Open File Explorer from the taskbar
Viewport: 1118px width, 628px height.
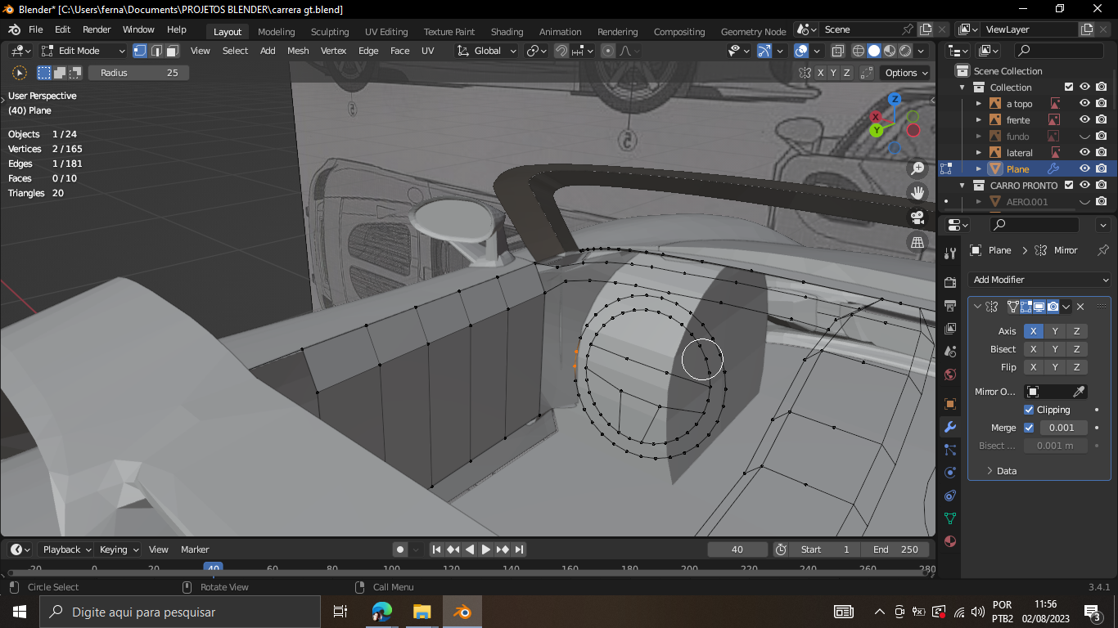click(x=422, y=612)
